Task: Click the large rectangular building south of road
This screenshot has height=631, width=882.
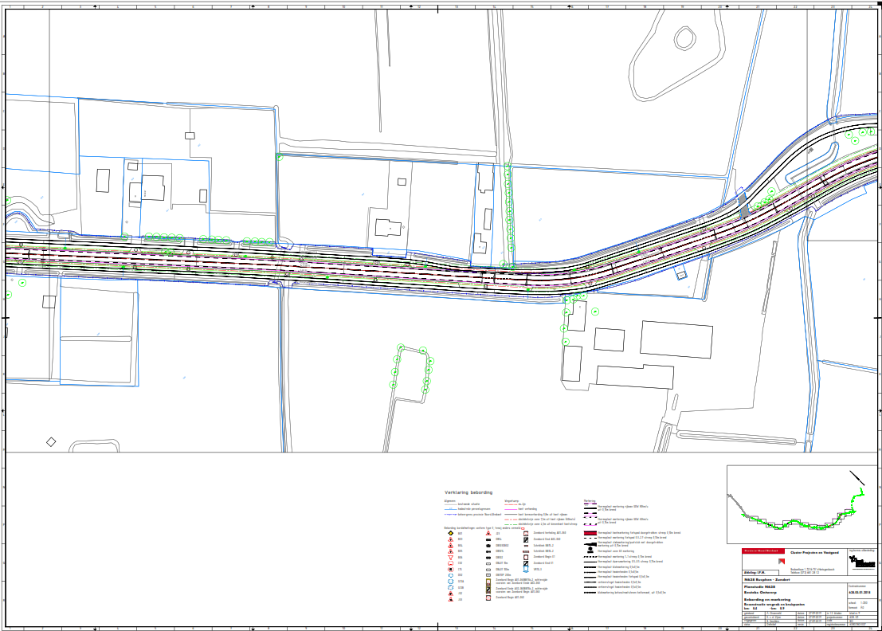Action: point(677,340)
